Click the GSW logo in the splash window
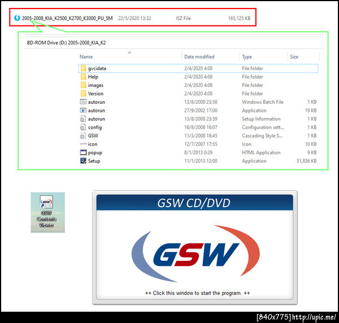 coord(195,254)
